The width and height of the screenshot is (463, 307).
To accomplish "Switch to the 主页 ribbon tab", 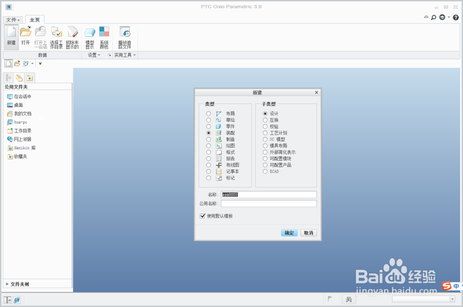I will tap(35, 20).
